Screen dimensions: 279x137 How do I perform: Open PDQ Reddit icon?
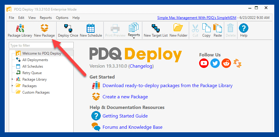click(x=226, y=63)
